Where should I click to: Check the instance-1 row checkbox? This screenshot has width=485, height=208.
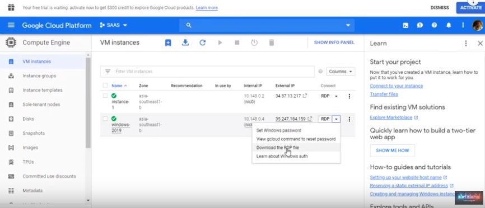click(x=105, y=96)
